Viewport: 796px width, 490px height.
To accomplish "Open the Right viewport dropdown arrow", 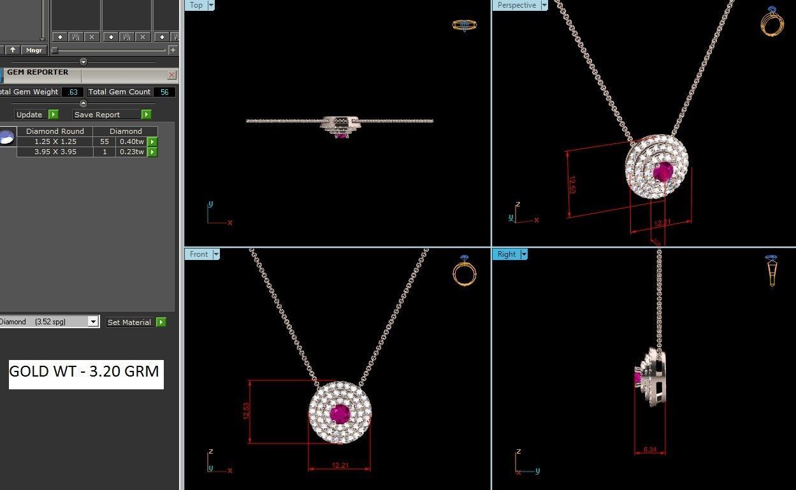I will (x=524, y=254).
